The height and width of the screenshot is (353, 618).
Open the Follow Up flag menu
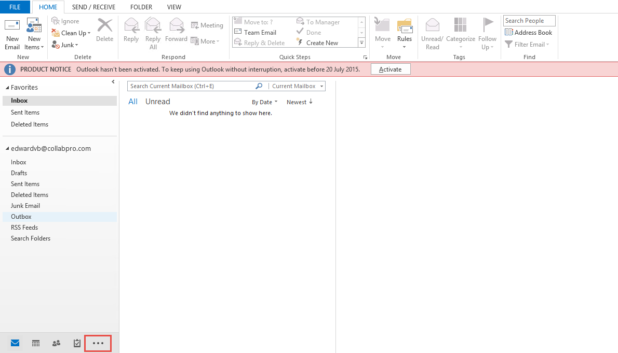488,34
